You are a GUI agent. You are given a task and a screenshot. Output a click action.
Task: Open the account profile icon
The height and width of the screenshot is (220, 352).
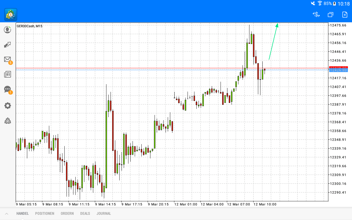click(7, 30)
